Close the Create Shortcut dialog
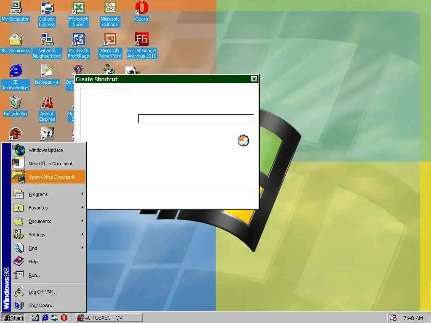Screen dimensions: 431x323 point(254,79)
